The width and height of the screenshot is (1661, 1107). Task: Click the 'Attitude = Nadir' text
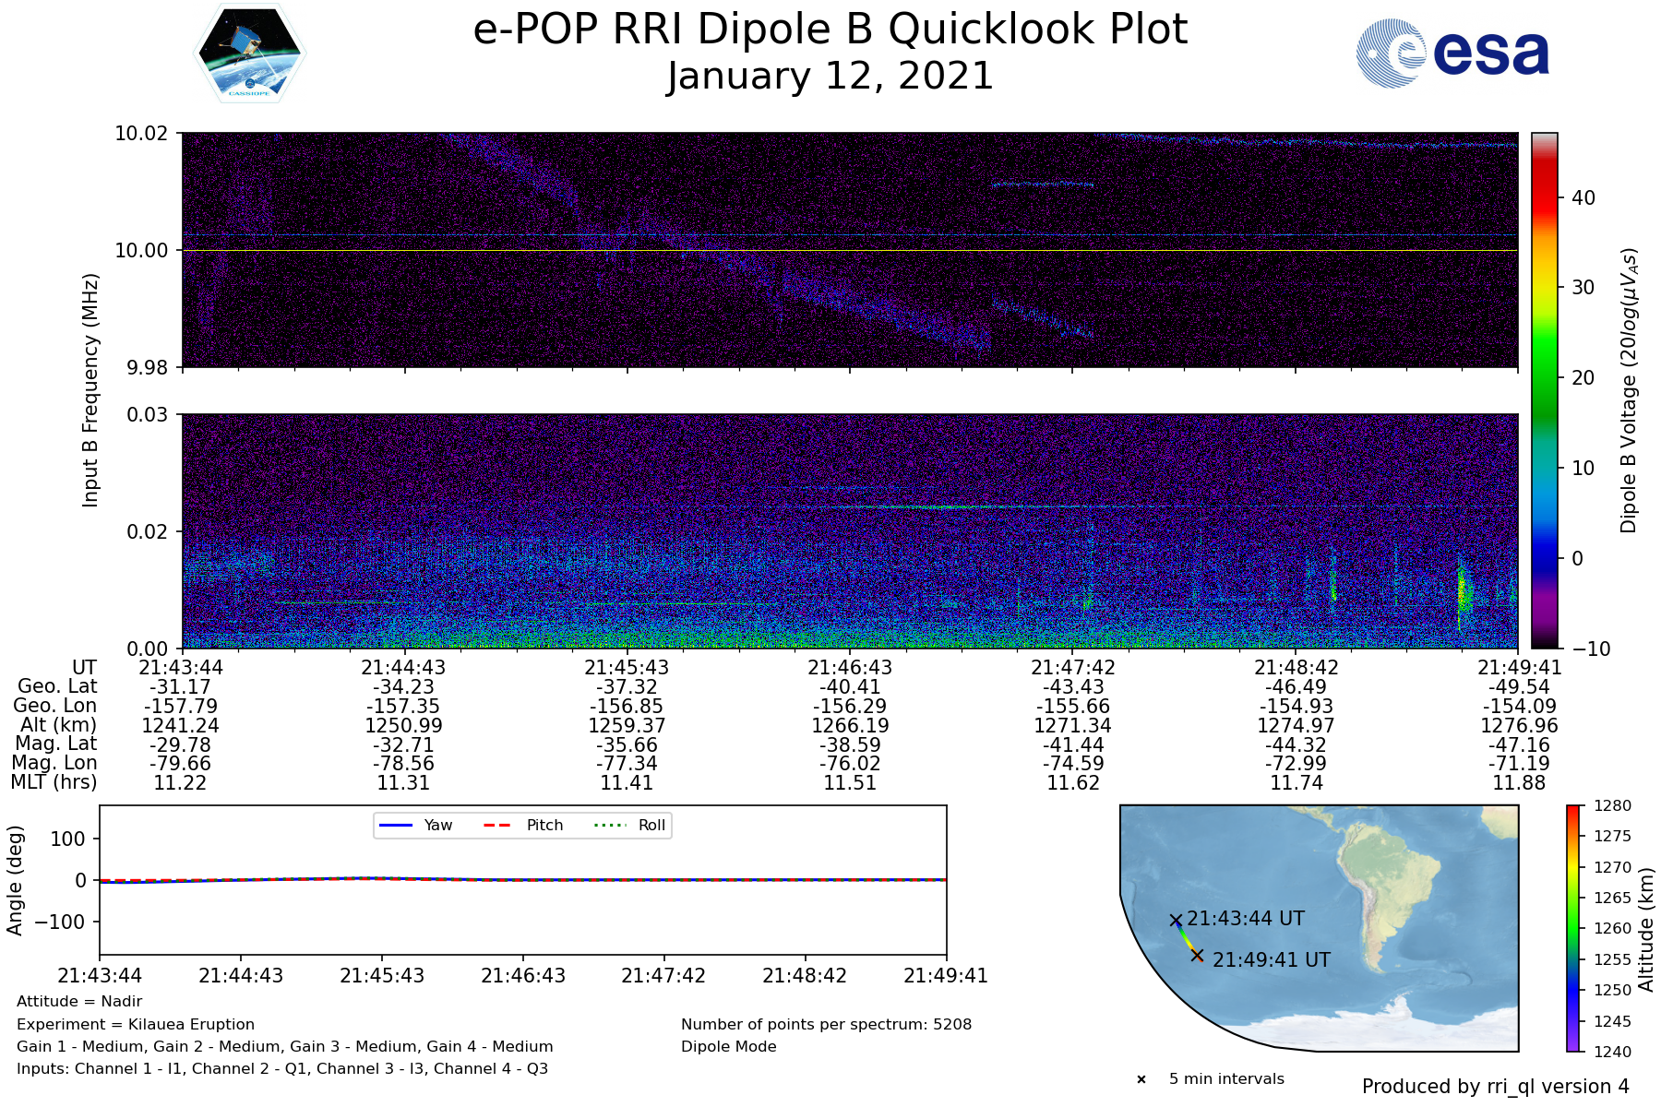coord(79,1001)
